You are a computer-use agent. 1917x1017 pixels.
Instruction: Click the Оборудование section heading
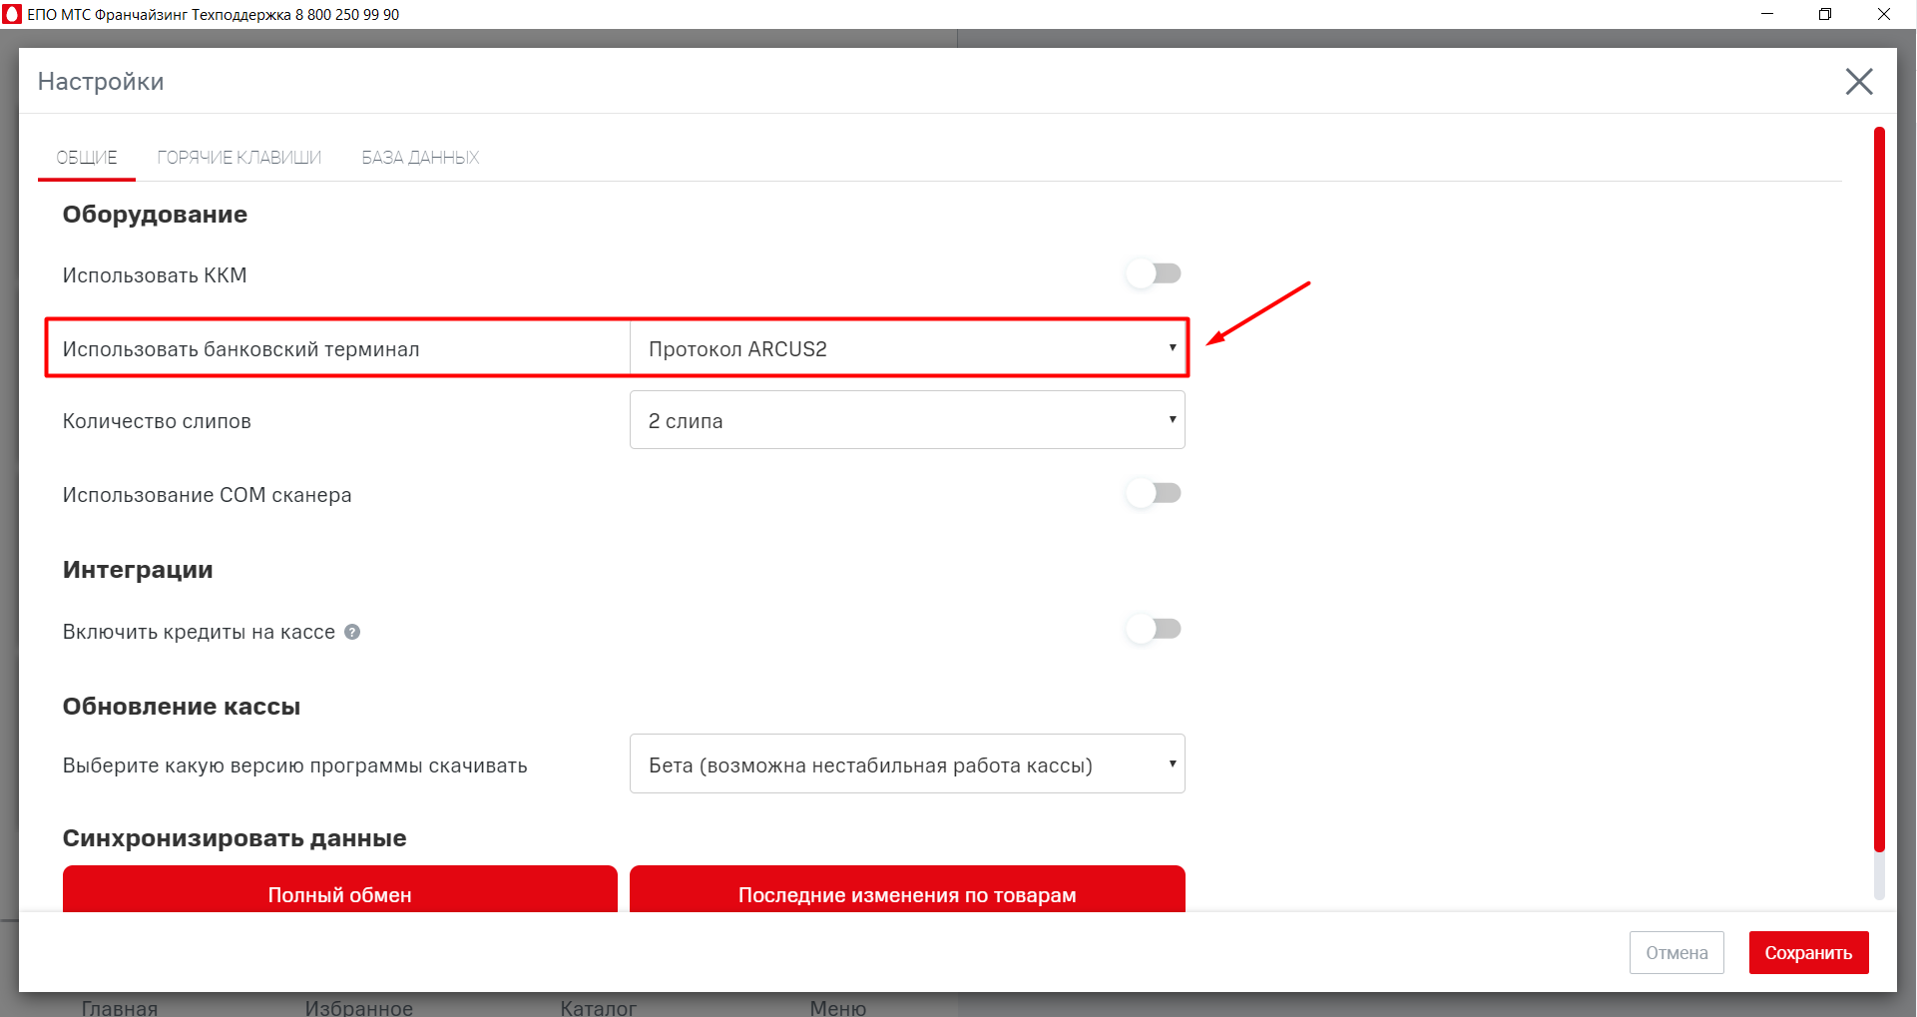(155, 215)
